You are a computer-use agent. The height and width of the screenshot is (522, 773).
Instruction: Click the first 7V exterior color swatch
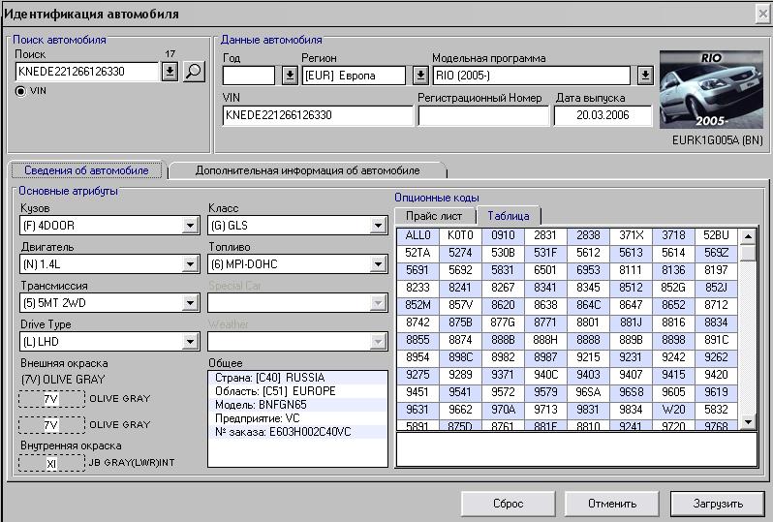coord(51,398)
